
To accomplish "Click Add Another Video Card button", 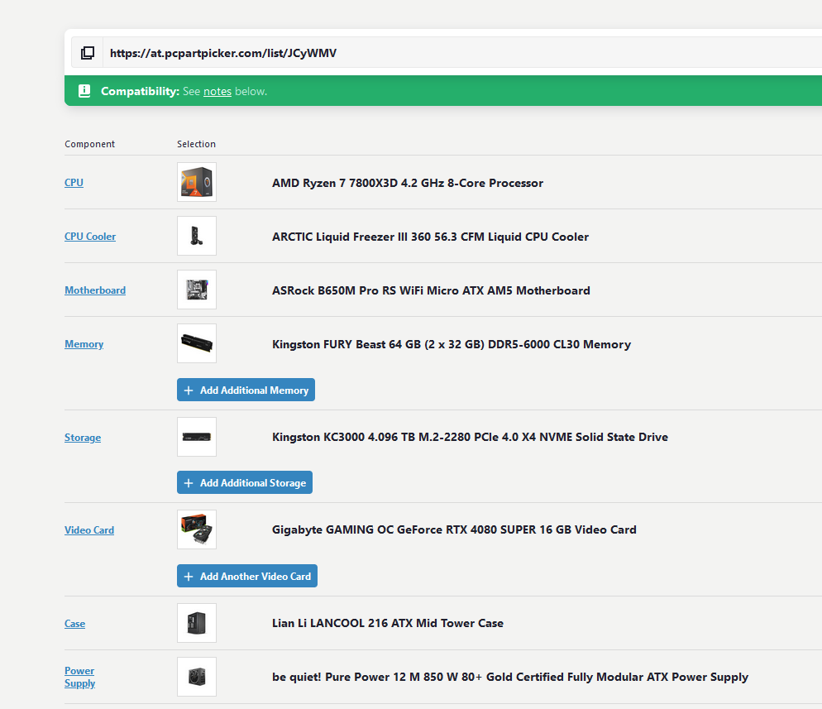I will click(247, 576).
